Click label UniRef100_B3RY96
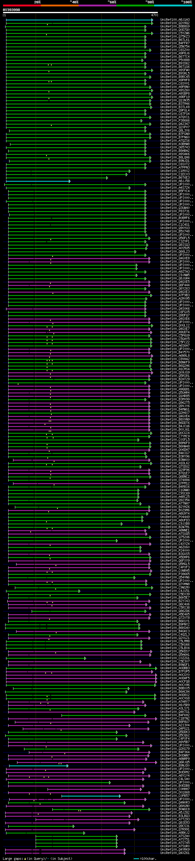195x861 pixels. click(175, 456)
